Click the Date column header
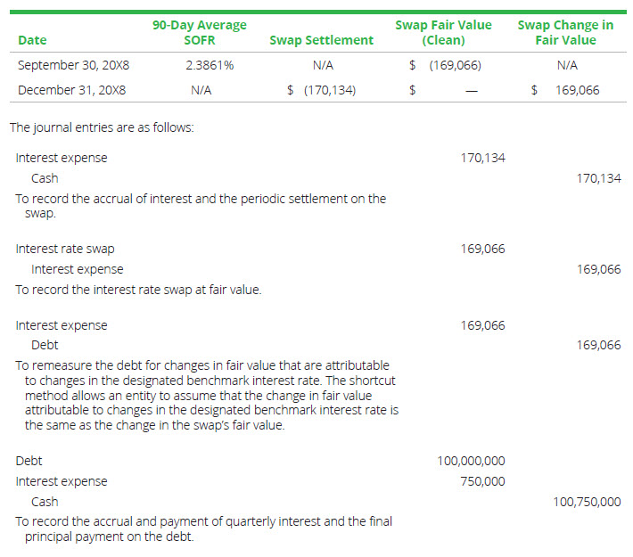Screen dimensions: 633x557 [32, 40]
